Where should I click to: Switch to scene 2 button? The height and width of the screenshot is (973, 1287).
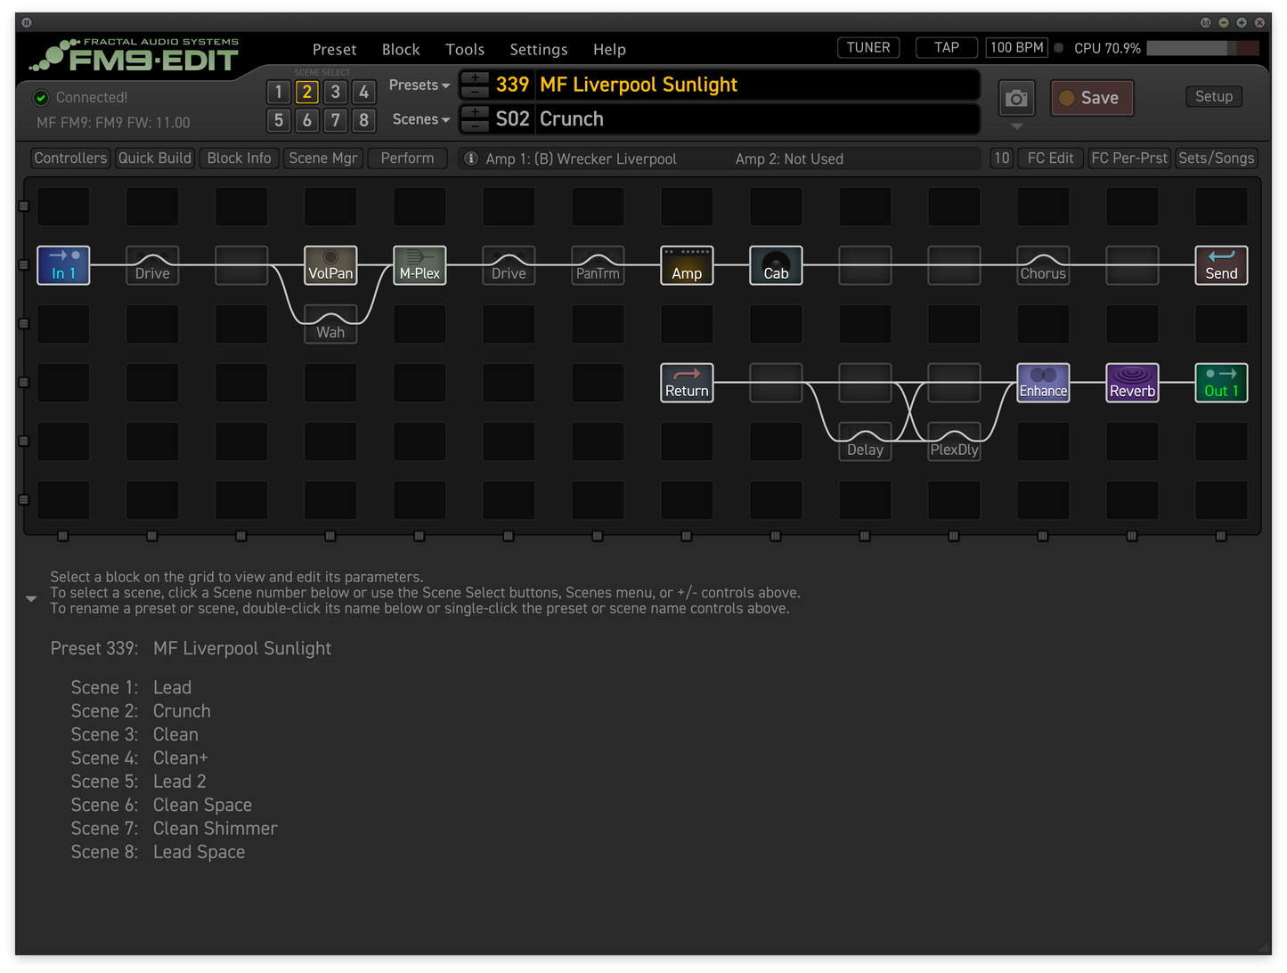307,92
